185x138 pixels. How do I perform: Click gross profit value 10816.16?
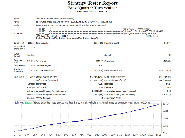99,61
